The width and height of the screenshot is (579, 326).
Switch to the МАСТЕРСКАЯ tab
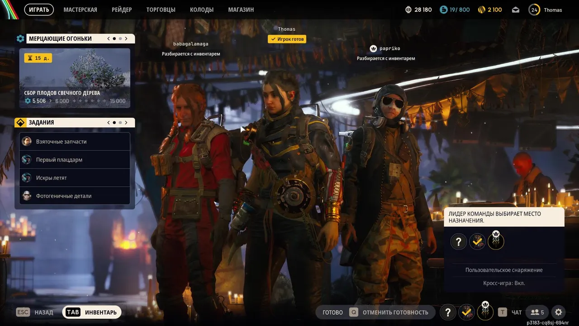(80, 10)
